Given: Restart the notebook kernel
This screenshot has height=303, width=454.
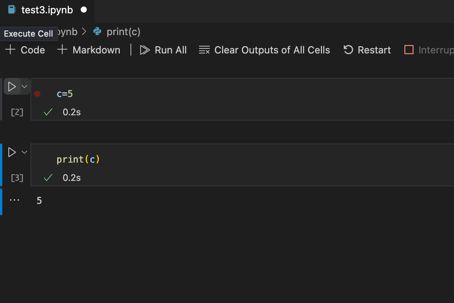Looking at the screenshot, I should point(348,50).
